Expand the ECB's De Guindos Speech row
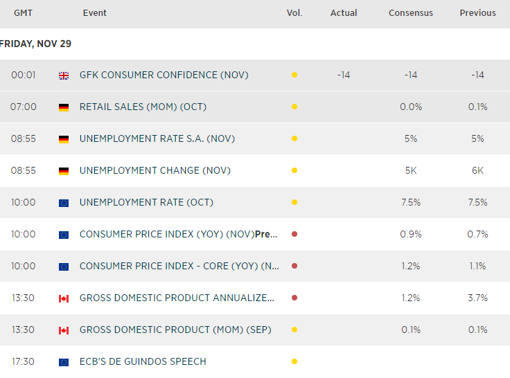Image resolution: width=510 pixels, height=378 pixels. [143, 362]
